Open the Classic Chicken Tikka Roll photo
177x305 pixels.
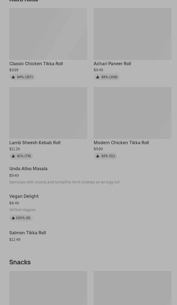48,34
